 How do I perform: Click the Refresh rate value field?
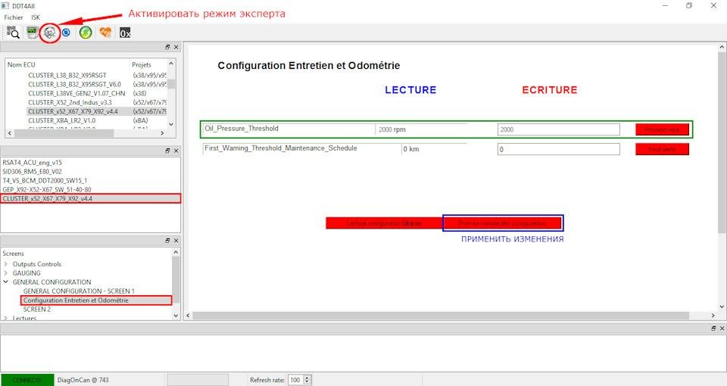[295, 380]
